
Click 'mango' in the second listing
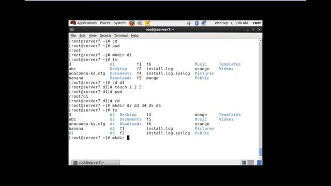[x=201, y=115]
